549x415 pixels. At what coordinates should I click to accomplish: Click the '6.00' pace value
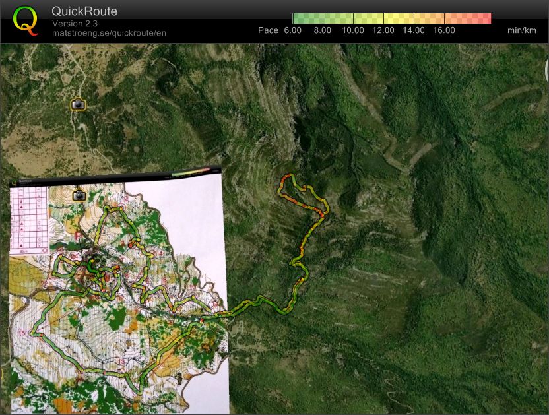(293, 30)
